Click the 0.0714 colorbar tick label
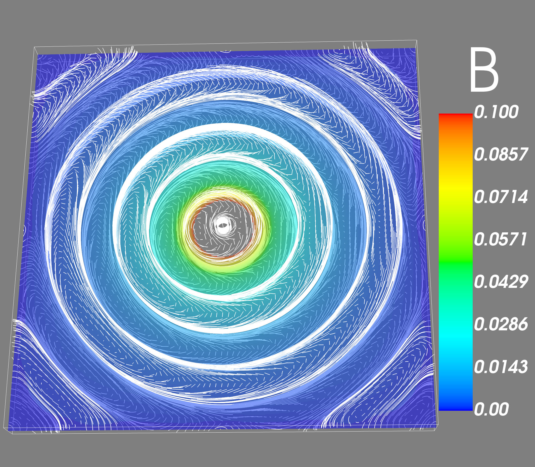This screenshot has height=467, width=535. (501, 197)
